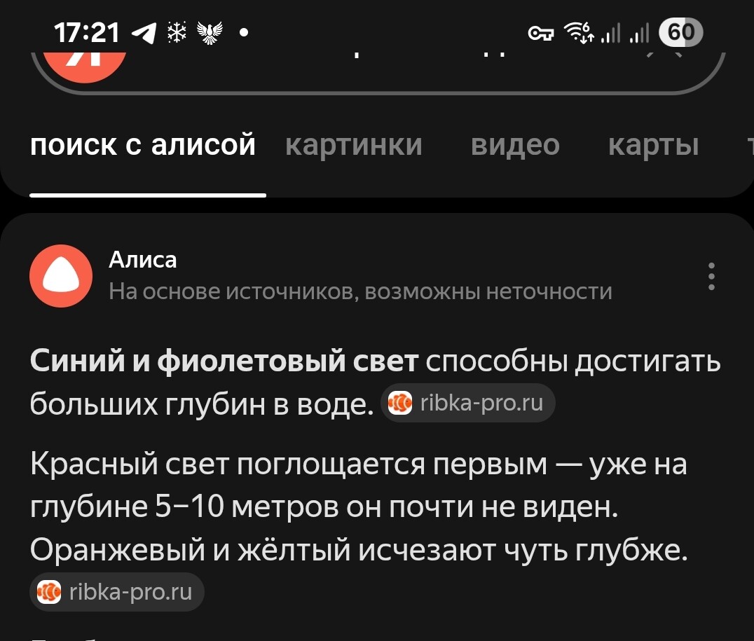
Task: Switch to the видео tab
Action: pyautogui.click(x=515, y=145)
